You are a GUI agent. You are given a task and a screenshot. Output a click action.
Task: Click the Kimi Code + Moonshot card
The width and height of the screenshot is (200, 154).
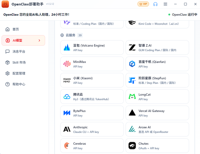click(x=157, y=24)
